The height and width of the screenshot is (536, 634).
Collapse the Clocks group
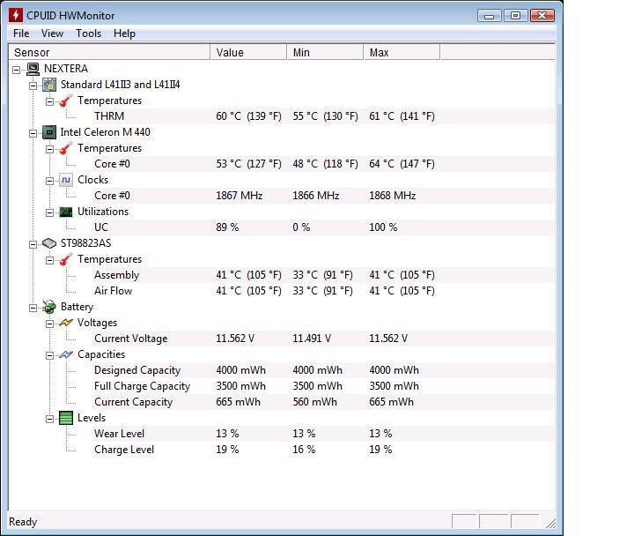[49, 181]
